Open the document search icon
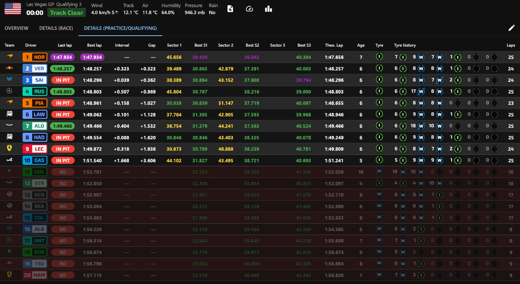Viewport: 520px width, 284px height. coord(230,9)
